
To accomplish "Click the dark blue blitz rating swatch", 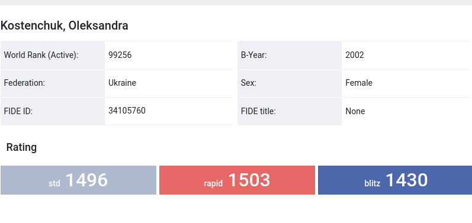I will (x=395, y=180).
